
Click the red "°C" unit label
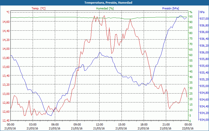8,12
